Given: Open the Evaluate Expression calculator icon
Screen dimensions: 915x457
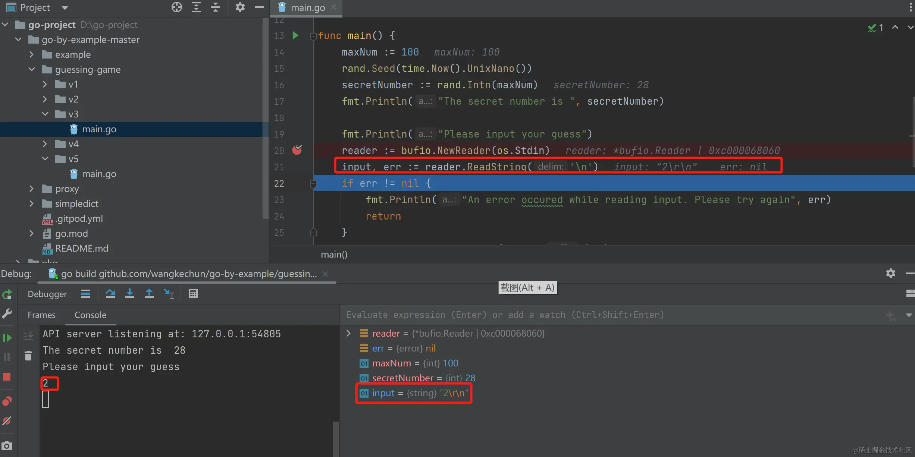Looking at the screenshot, I should (193, 294).
